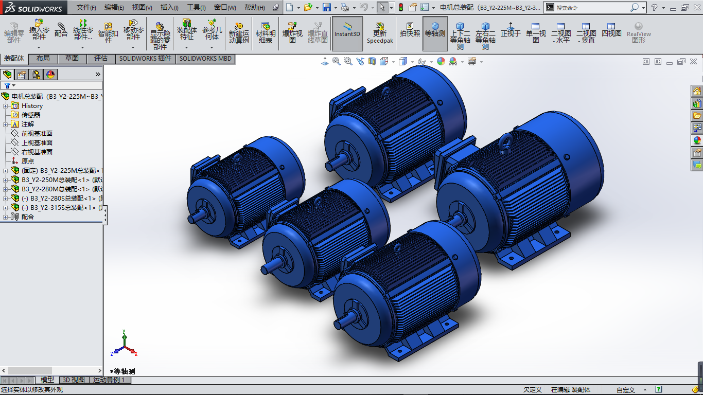This screenshot has width=703, height=395.
Task: Open the 视图(V) menu
Action: tap(142, 8)
